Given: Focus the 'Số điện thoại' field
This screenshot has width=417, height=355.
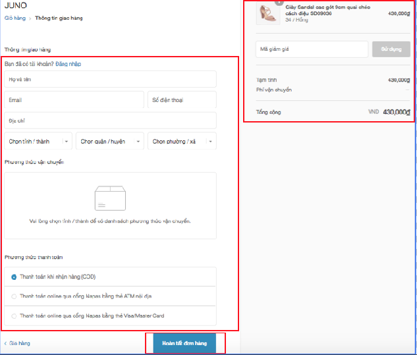Looking at the screenshot, I should tap(182, 100).
